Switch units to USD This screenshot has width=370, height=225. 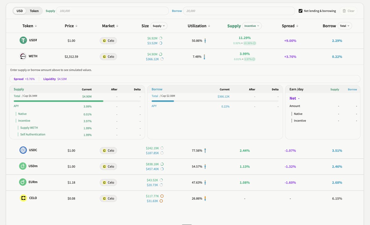[20, 11]
